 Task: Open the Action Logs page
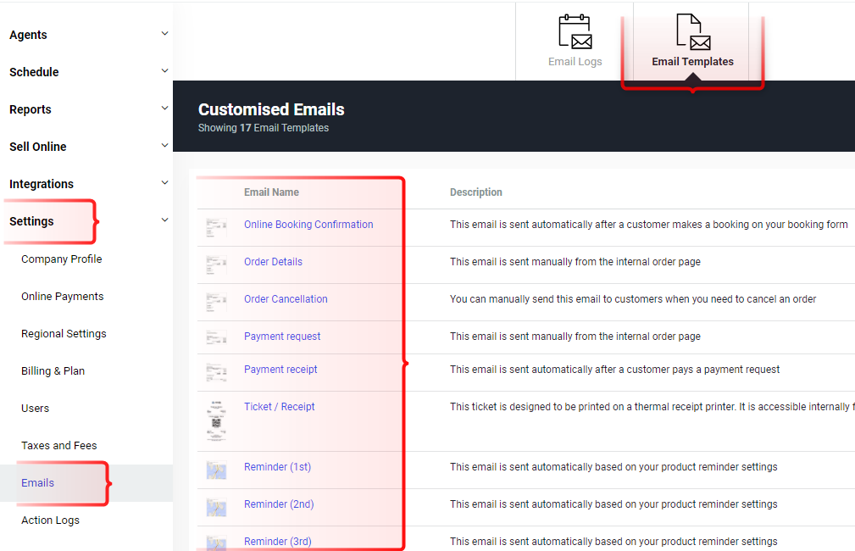[50, 520]
